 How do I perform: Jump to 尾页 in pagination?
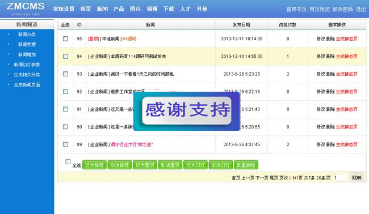click(274, 178)
